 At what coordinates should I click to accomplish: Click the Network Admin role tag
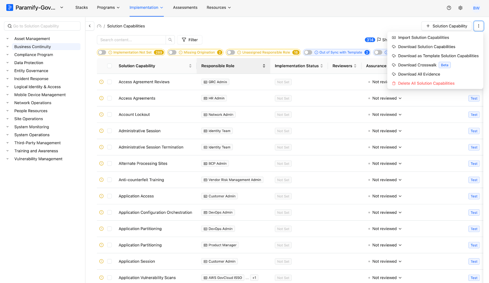[218, 114]
